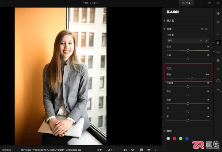Select the red curve channel swatch

(174, 139)
